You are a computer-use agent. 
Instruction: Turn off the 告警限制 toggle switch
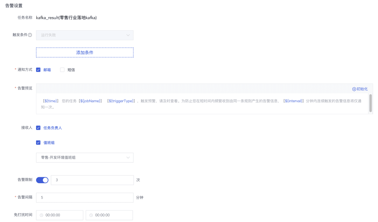pos(42,180)
